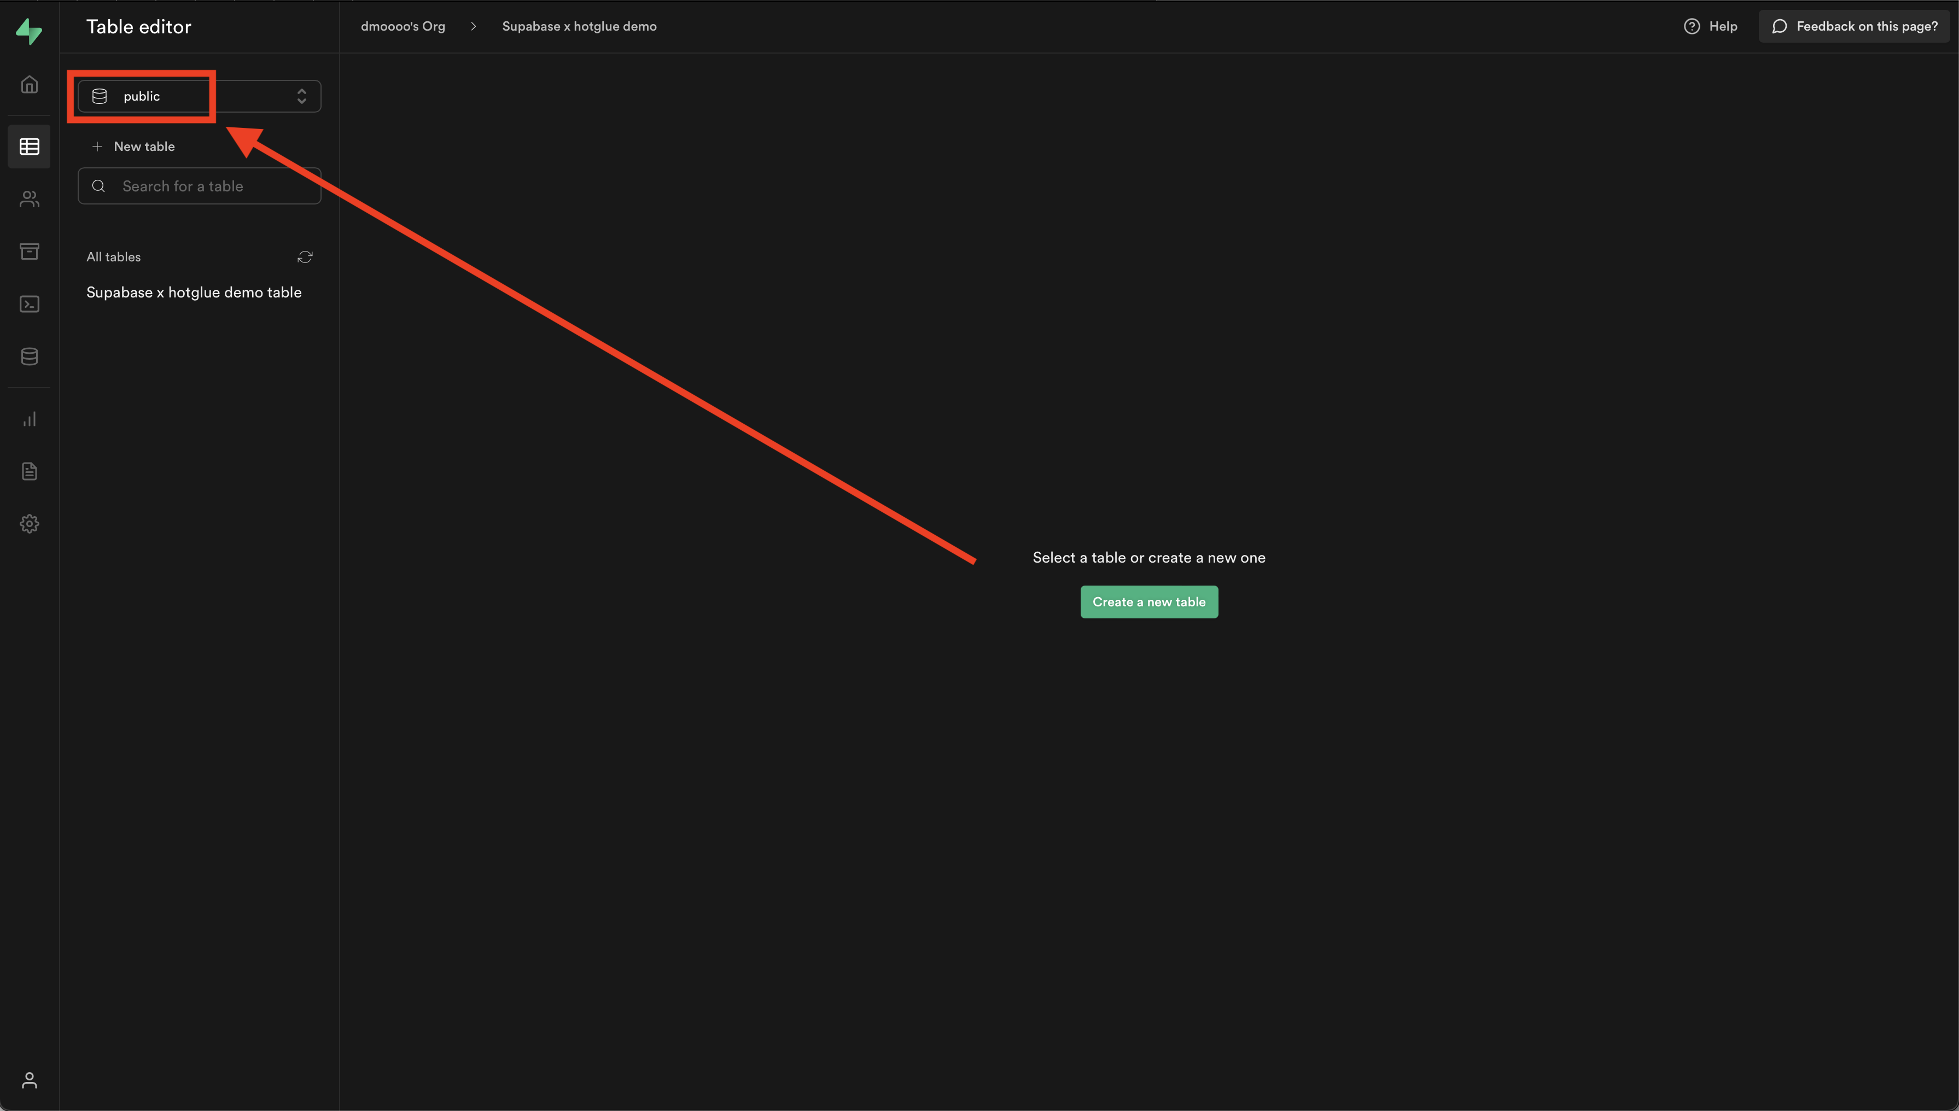Click the All tables label
Viewport: 1959px width, 1111px height.
113,257
